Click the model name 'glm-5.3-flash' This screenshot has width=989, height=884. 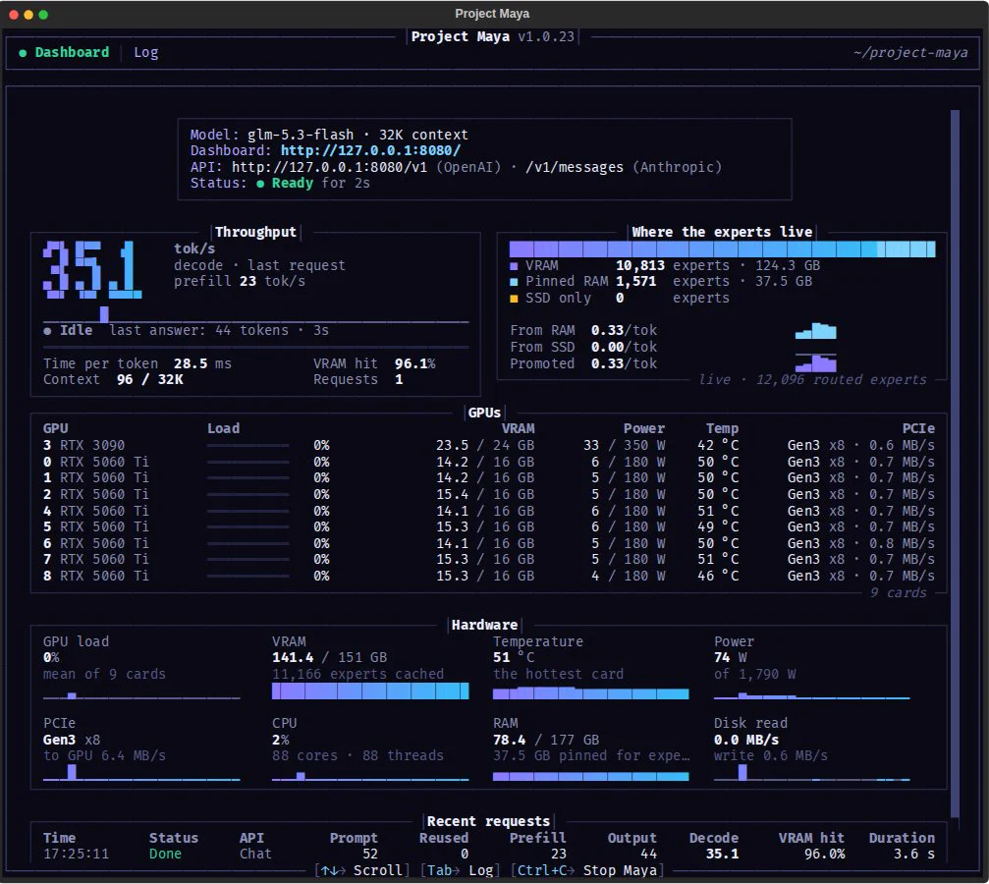point(301,135)
